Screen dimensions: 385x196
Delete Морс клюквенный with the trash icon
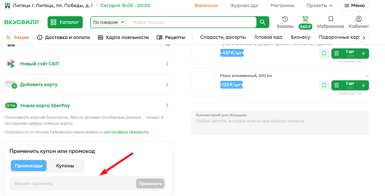coord(336,85)
